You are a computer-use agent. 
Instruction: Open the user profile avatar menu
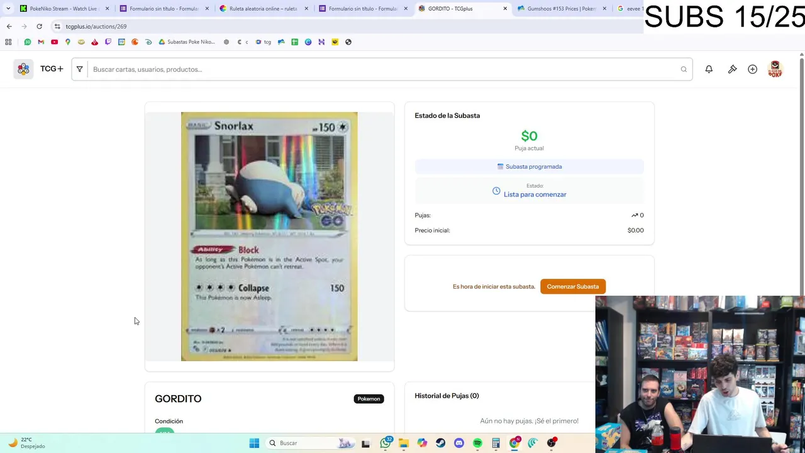[x=775, y=69]
